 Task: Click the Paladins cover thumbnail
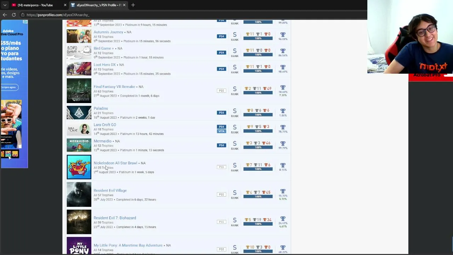(79, 113)
